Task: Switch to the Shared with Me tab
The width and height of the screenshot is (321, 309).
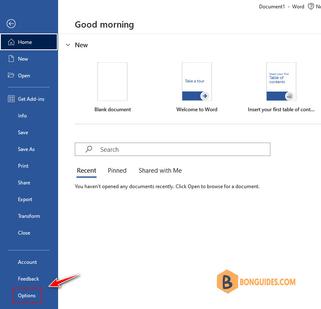Action: click(x=160, y=171)
